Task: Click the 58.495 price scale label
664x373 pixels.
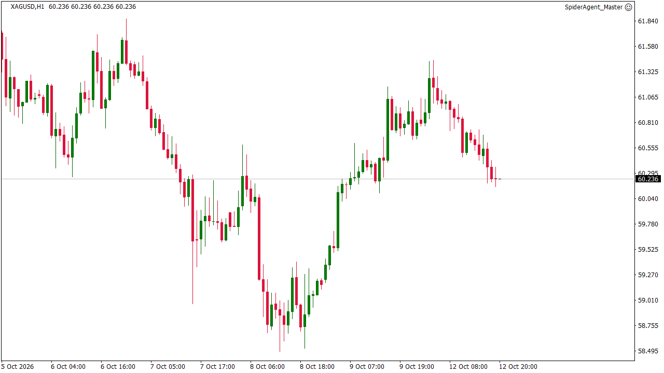Action: click(647, 351)
